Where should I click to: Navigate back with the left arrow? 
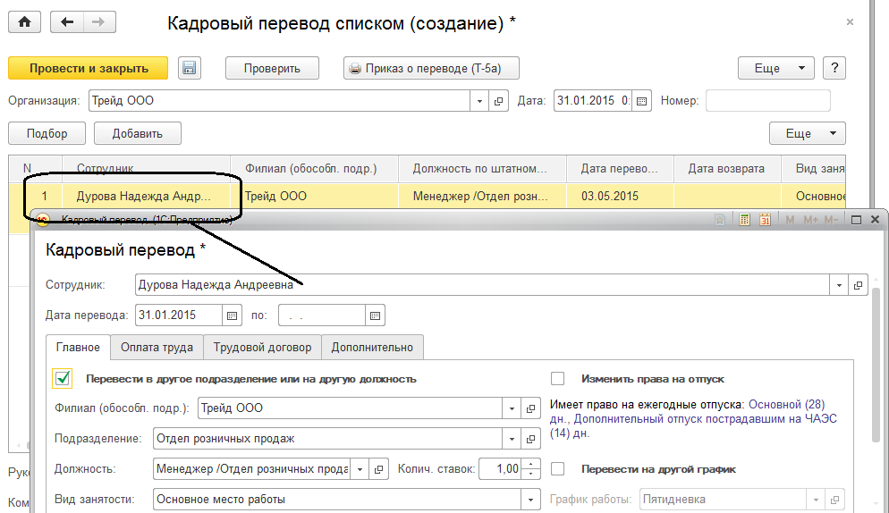(x=67, y=22)
